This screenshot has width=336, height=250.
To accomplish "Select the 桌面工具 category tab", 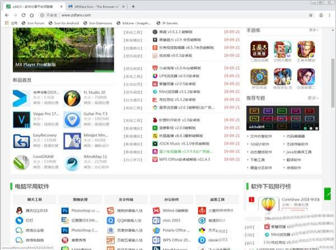I will [217, 199].
